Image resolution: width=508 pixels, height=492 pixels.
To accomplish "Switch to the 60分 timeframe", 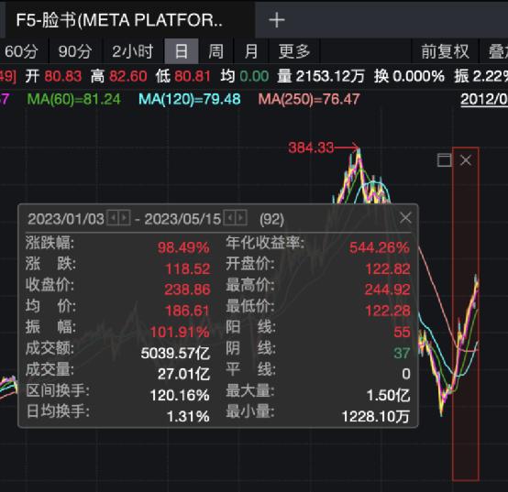I will pos(21,51).
